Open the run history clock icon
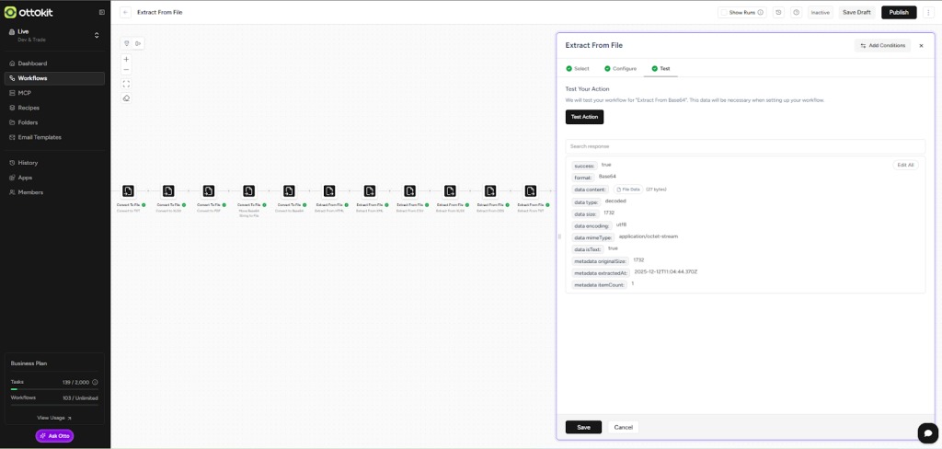 [x=778, y=12]
